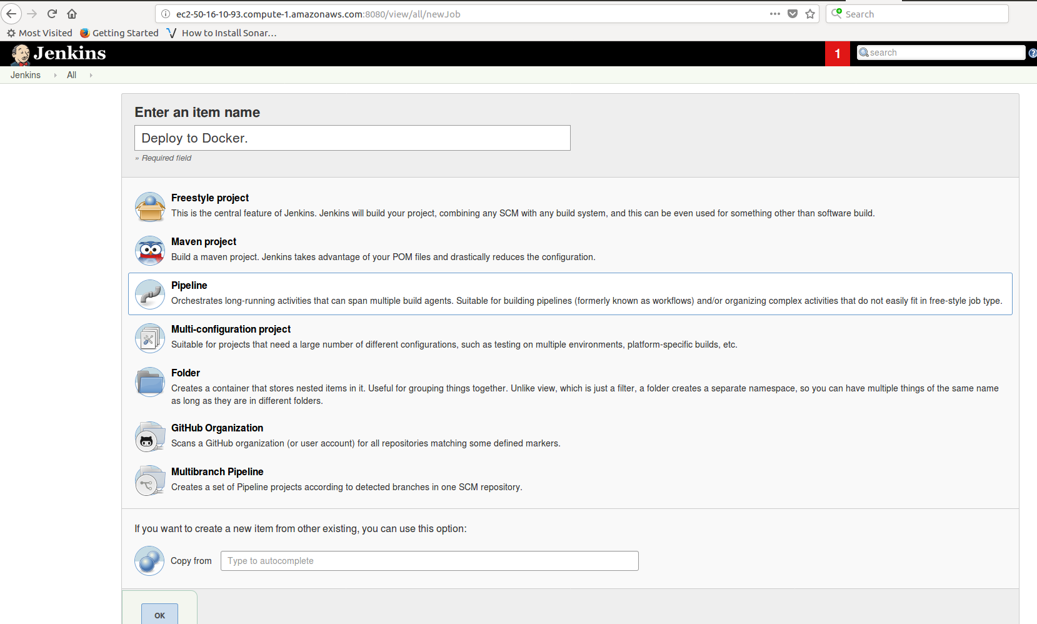Open the Jenkins butler logo
1037x624 pixels.
pyautogui.click(x=21, y=54)
